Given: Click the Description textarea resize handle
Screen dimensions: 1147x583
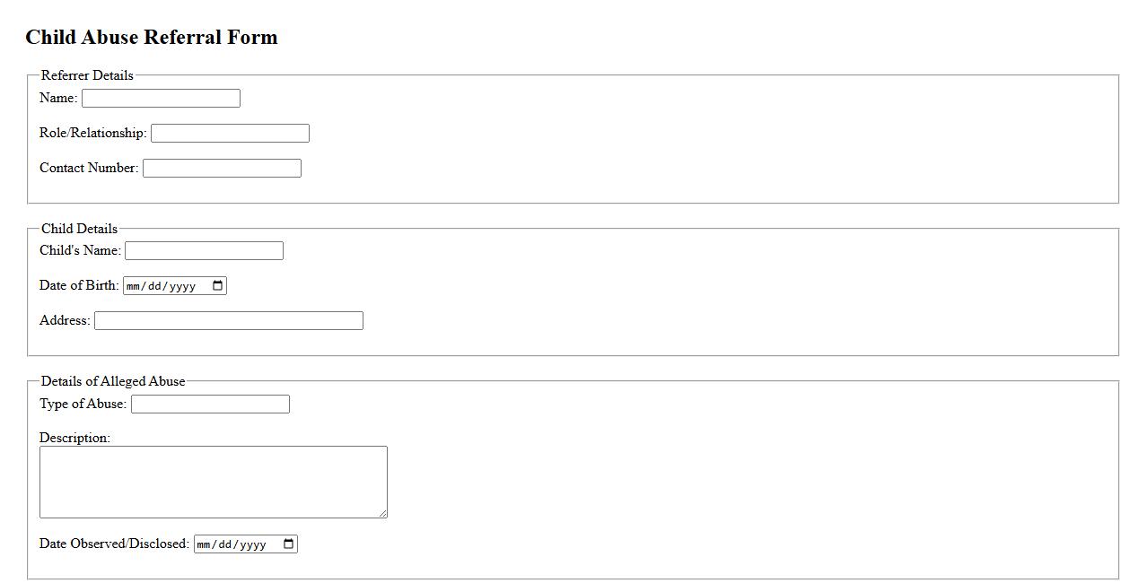Looking at the screenshot, I should click(x=383, y=514).
